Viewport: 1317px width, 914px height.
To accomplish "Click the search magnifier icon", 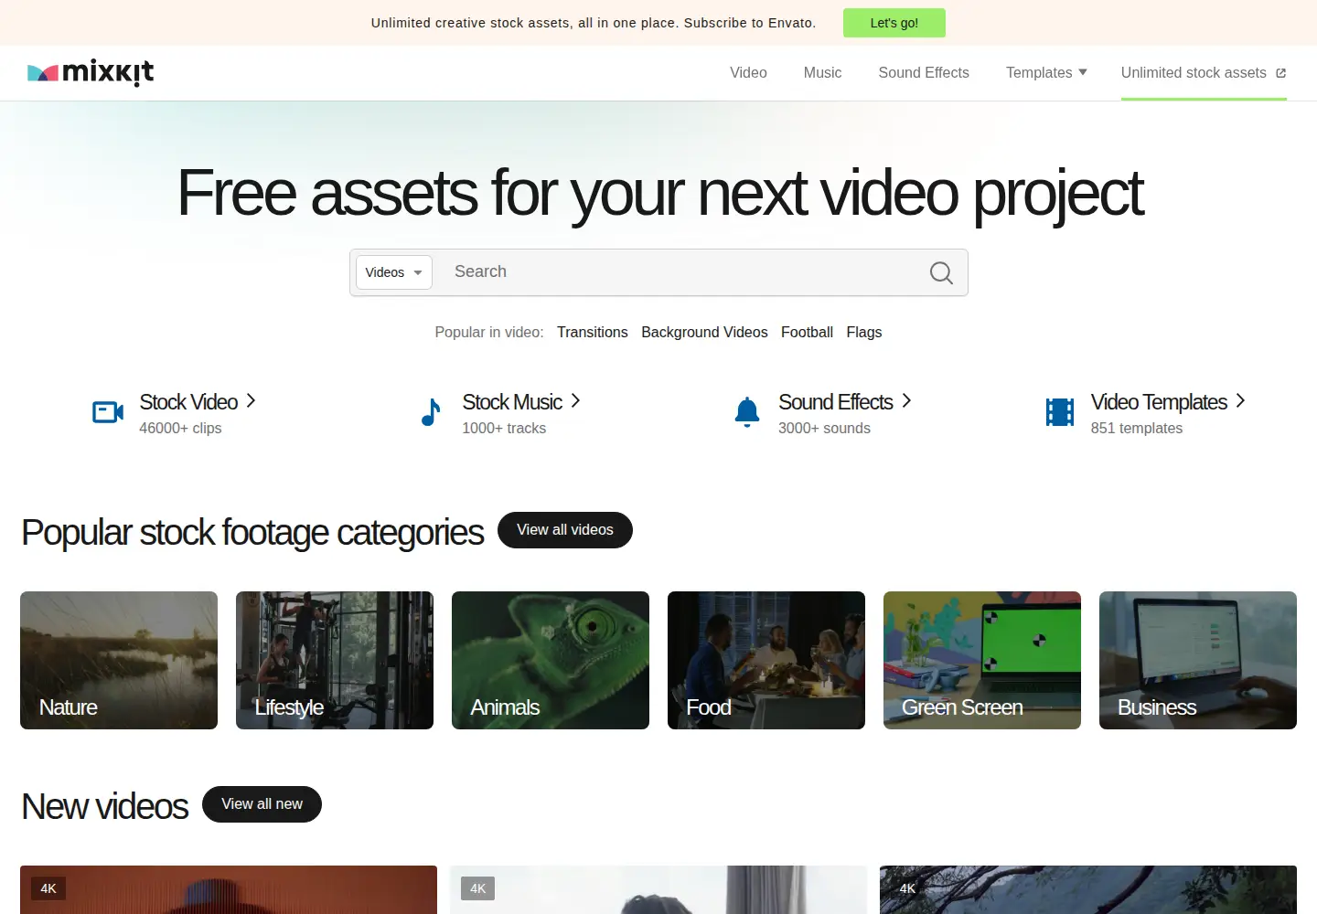I will click(x=941, y=272).
